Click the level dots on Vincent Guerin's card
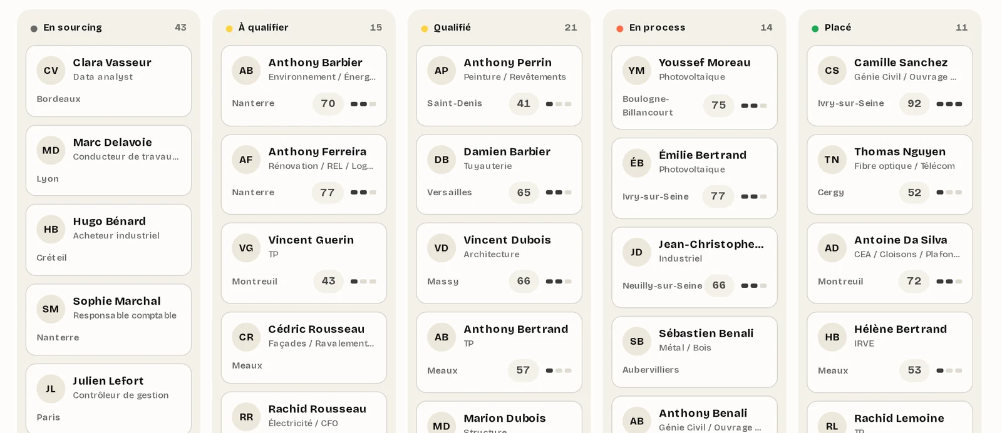The image size is (1002, 433). [363, 282]
